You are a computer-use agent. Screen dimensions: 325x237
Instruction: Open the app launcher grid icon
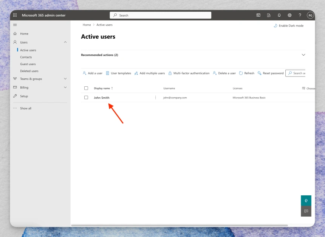coord(15,15)
